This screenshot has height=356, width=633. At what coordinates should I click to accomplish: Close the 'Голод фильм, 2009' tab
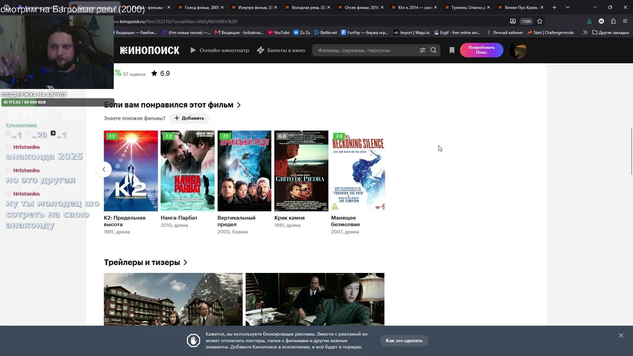(x=222, y=7)
